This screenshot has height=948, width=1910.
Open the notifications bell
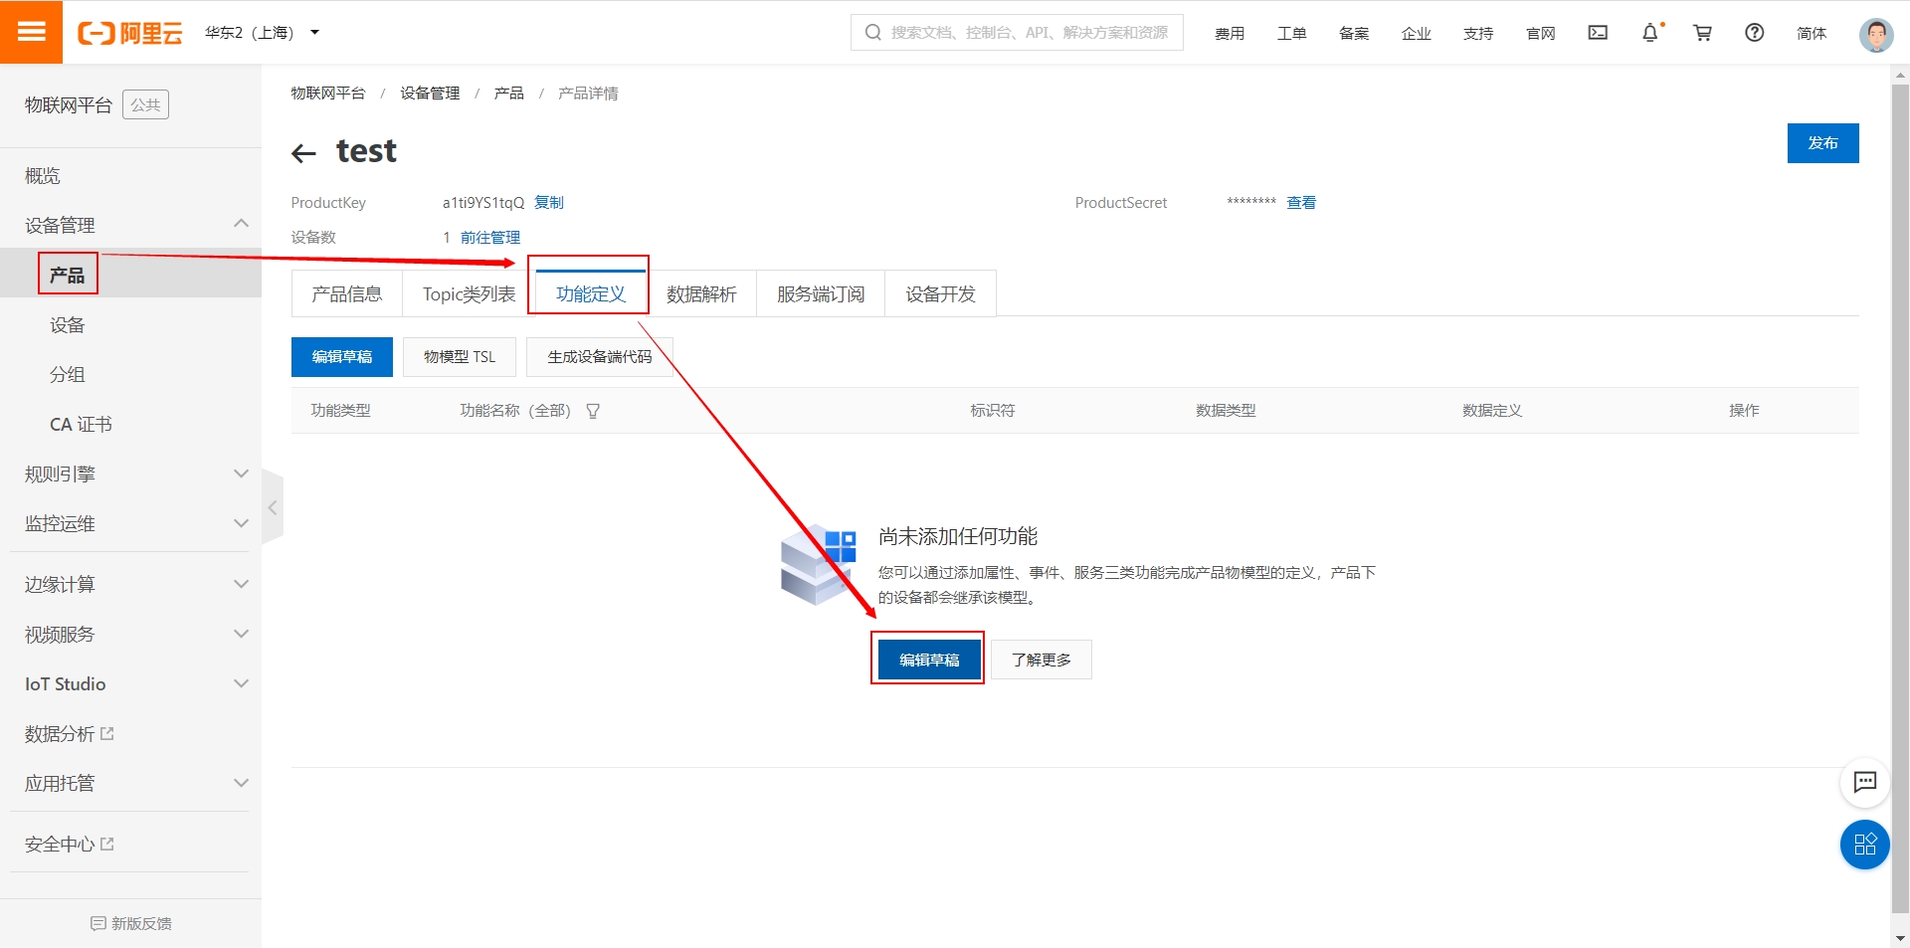pyautogui.click(x=1650, y=32)
